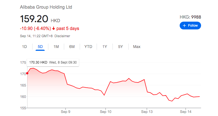This screenshot has height=116, width=218.
Task: Switch to the 1D range tab
Action: click(x=24, y=47)
